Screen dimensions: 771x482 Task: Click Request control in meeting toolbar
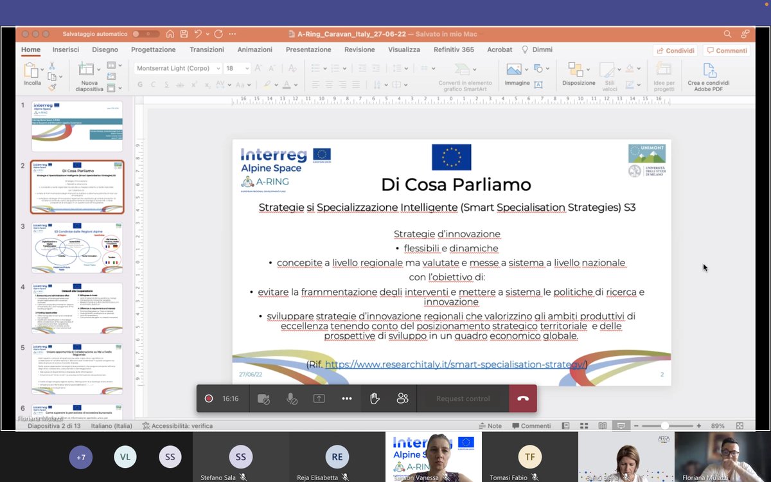(x=463, y=398)
